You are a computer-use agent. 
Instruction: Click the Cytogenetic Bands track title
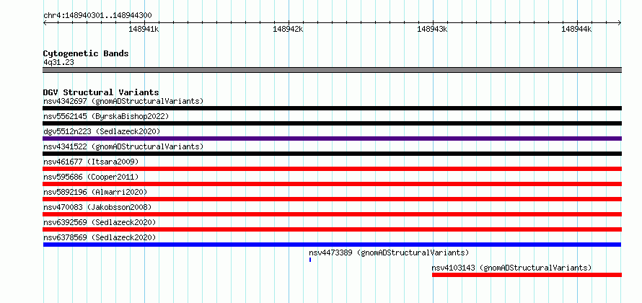click(x=86, y=53)
